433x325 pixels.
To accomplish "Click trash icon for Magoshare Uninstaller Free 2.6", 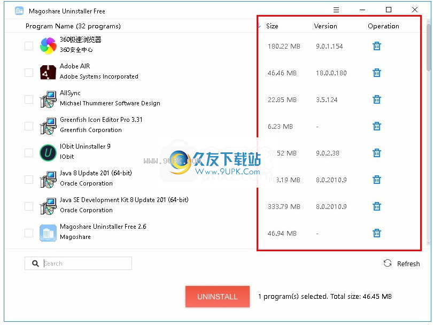I will [x=377, y=233].
